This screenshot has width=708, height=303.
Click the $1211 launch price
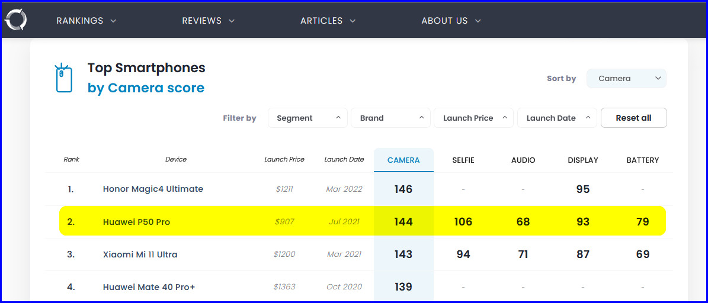[284, 189]
